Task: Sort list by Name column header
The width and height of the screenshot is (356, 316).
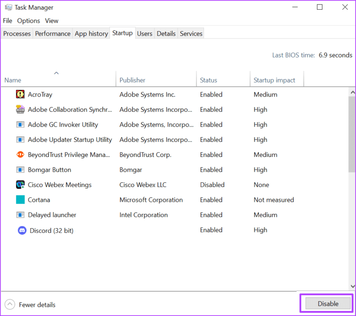Action: 58,79
